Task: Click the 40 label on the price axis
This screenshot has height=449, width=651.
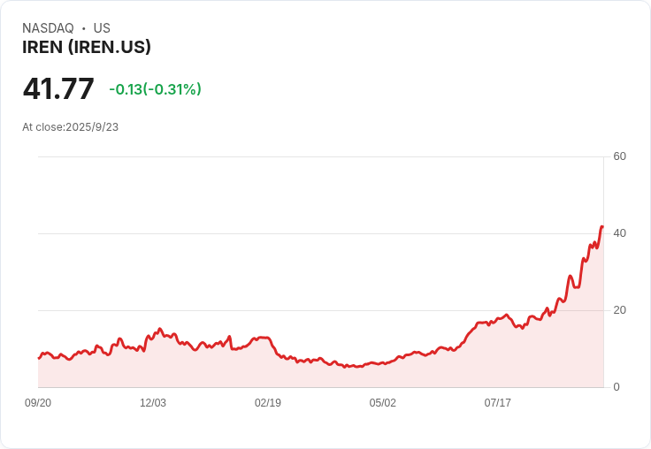Action: pos(620,233)
